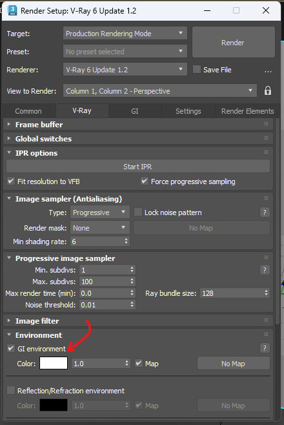Click Min shading rate spinner arrows
The height and width of the screenshot is (425, 284).
coord(126,241)
